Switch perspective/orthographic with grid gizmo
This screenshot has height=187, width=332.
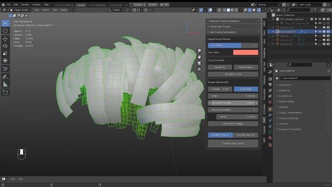(199, 69)
